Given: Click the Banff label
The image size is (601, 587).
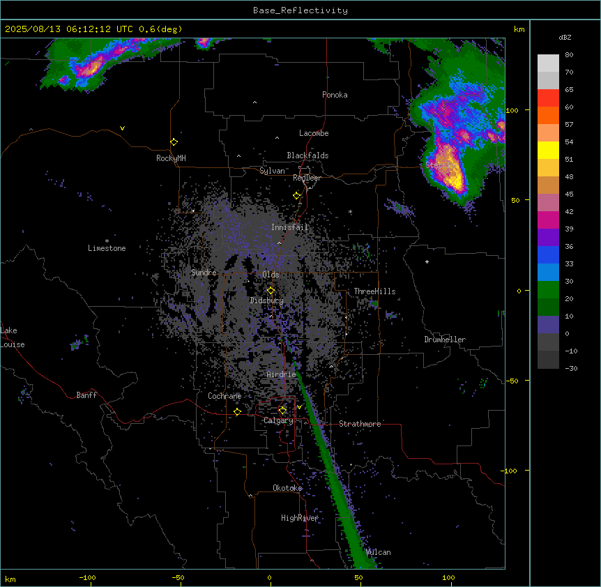Looking at the screenshot, I should (86, 395).
